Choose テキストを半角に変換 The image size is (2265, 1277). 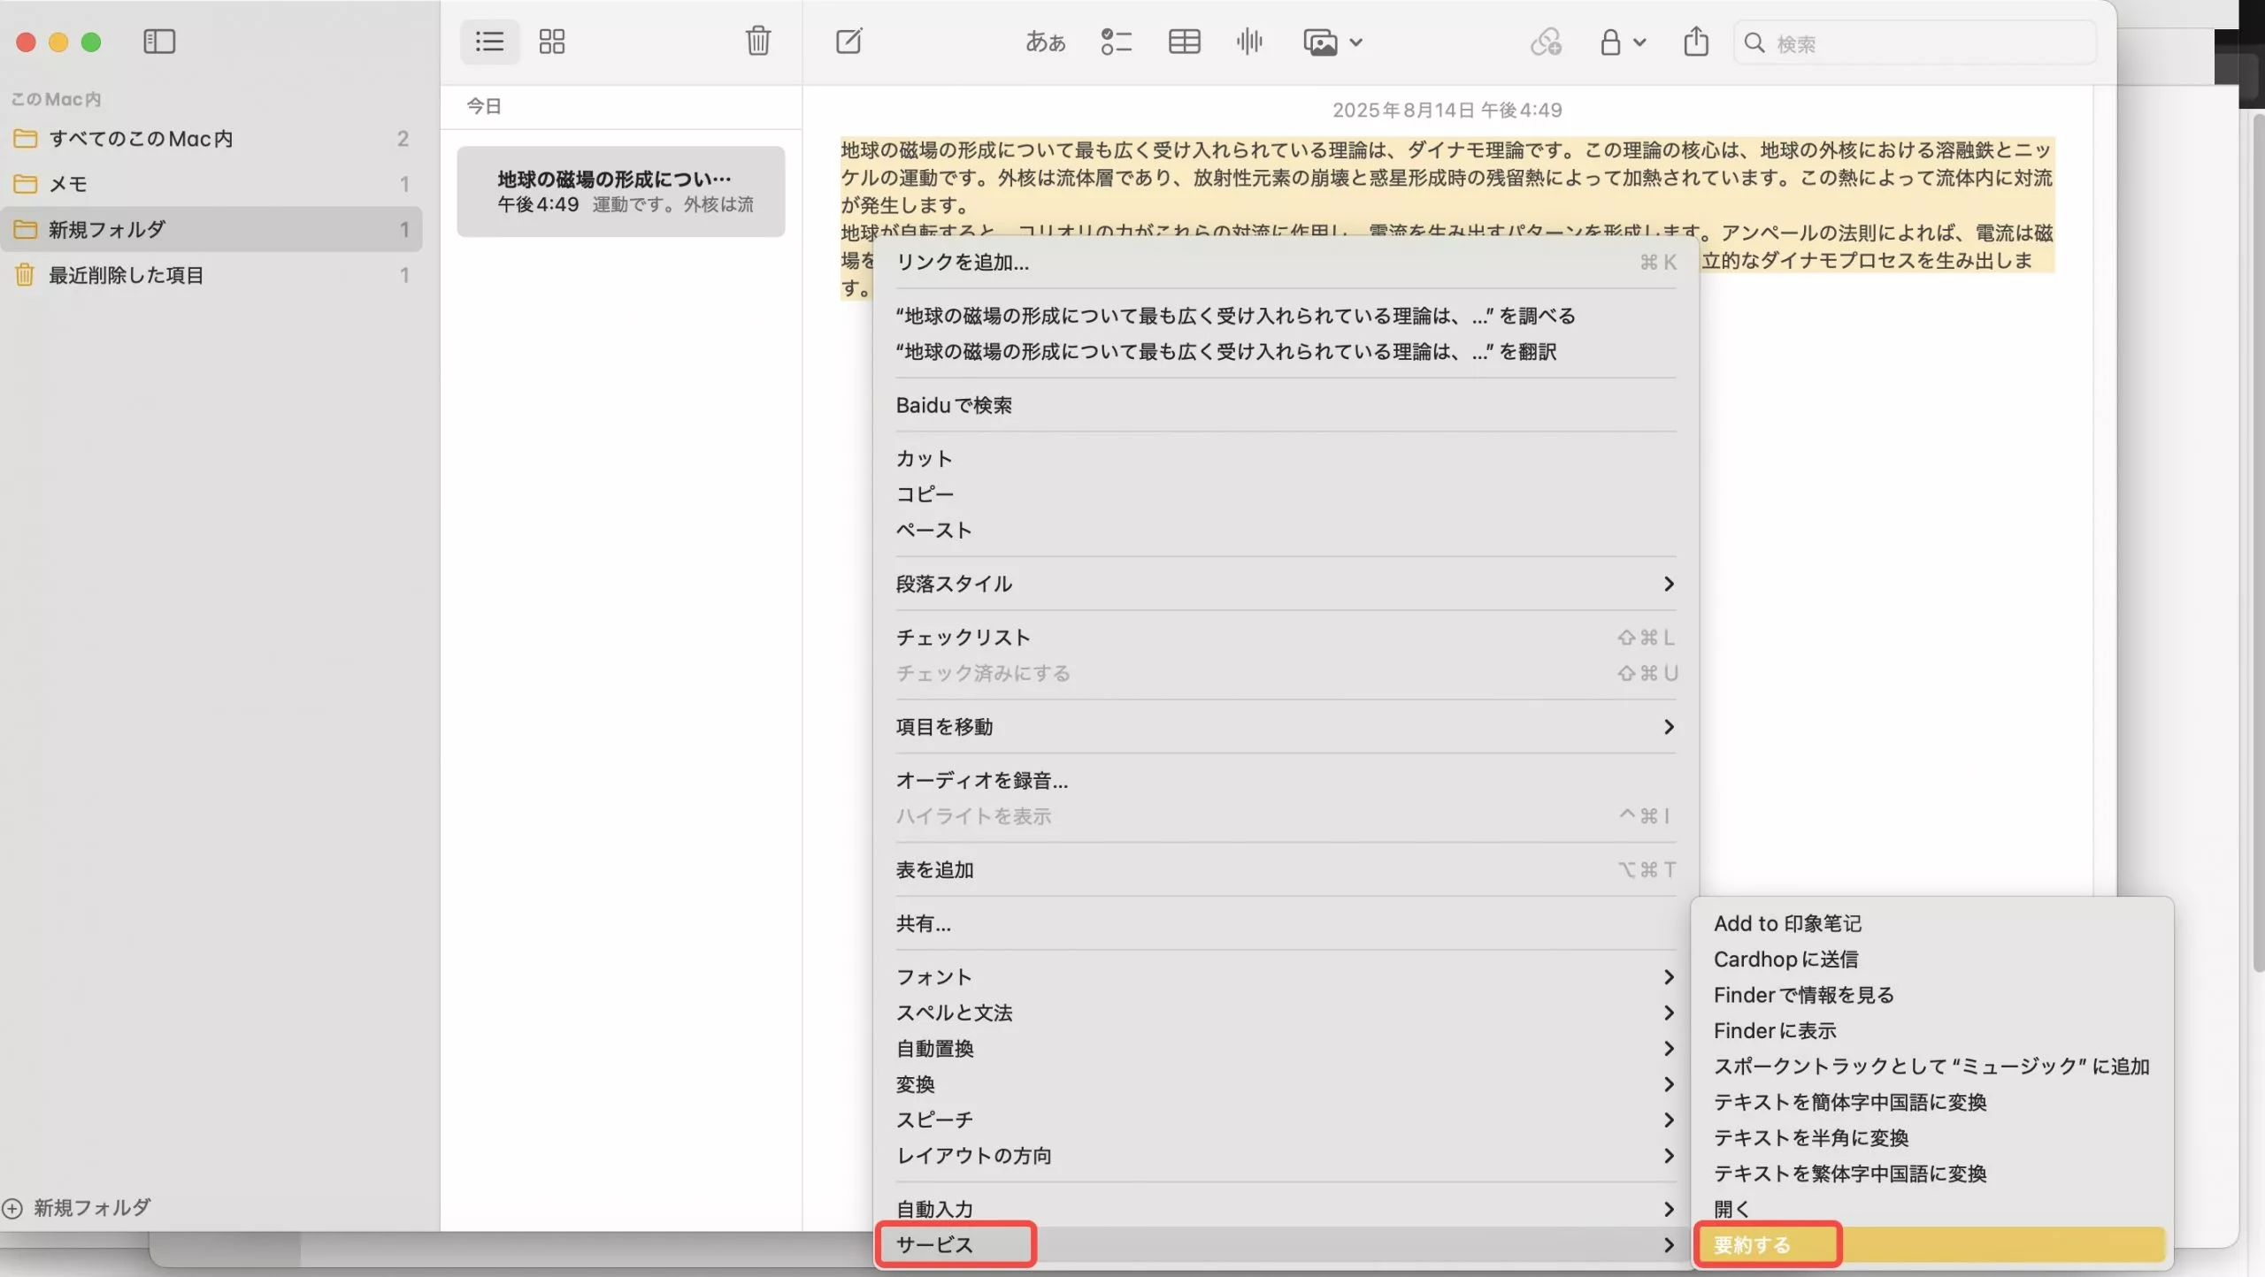coord(1931,1138)
